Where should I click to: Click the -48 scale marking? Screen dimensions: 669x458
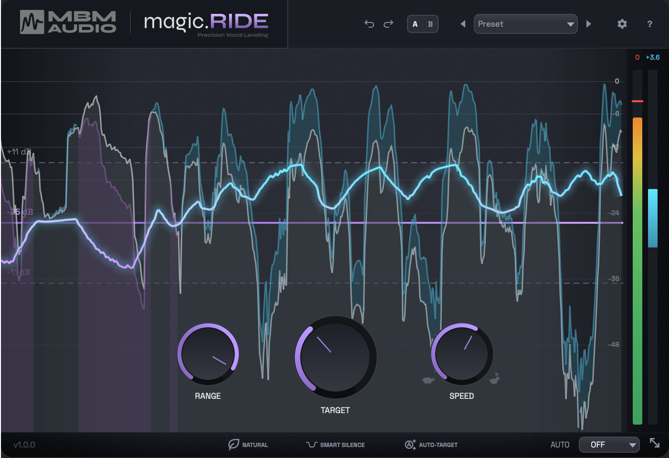click(x=614, y=344)
